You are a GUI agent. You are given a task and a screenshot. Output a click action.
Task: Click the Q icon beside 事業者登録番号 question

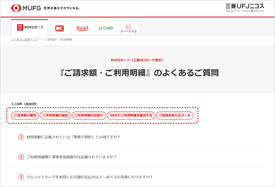click(x=20, y=157)
